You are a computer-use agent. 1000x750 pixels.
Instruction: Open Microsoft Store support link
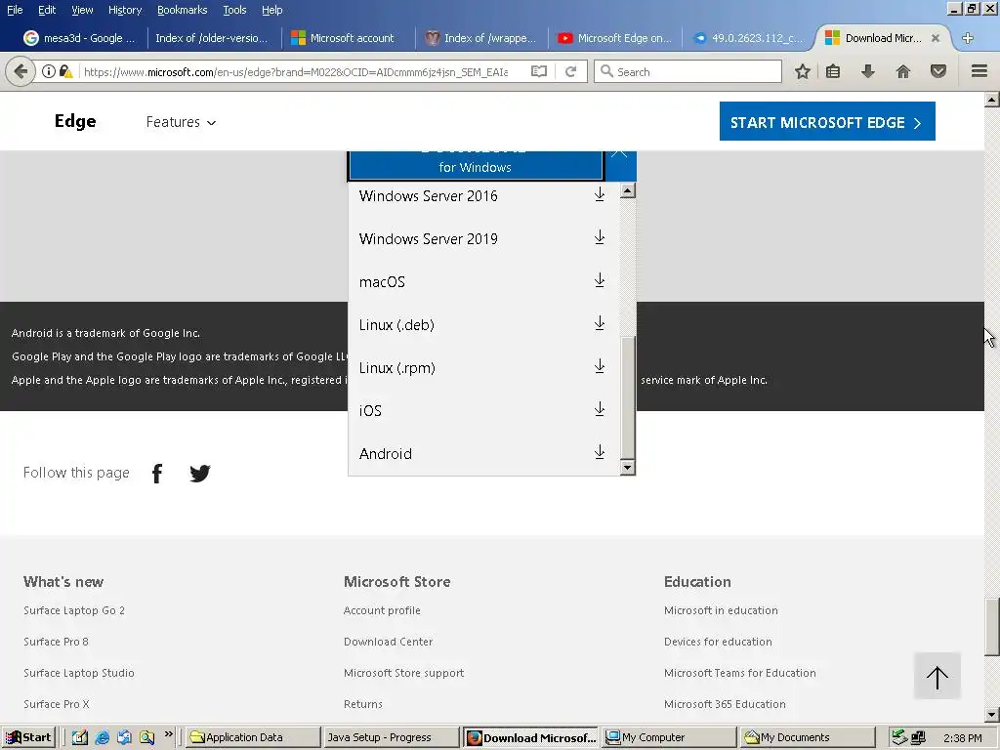[x=403, y=673]
